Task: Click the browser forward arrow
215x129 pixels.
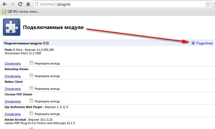Action: [12, 4]
